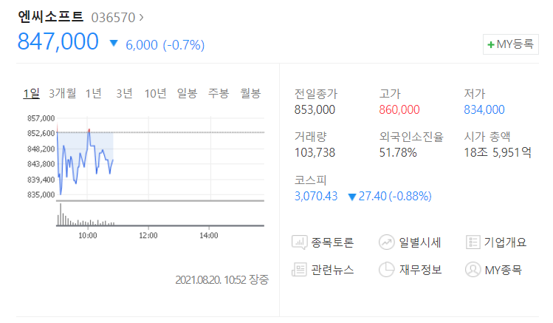This screenshot has width=553, height=323.
Task: Click the timestamp 2021.08.20. 10:52 장중
Action: pyautogui.click(x=222, y=280)
